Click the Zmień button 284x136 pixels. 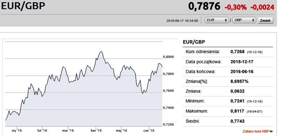click(x=265, y=21)
